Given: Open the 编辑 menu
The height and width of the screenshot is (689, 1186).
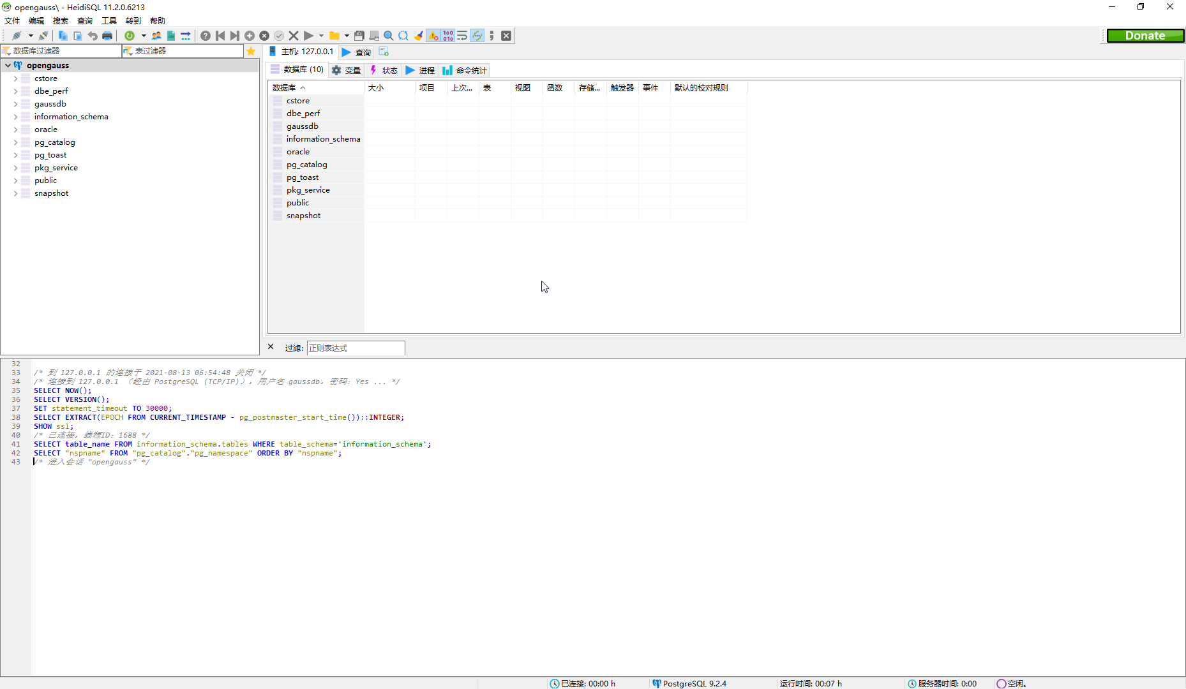Looking at the screenshot, I should coord(36,21).
